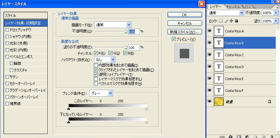The width and height of the screenshot is (280, 138).
Task: Enable 境界線 stroke checkbox
Action: coord(7,103)
